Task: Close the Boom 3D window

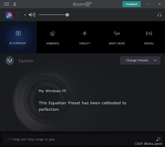Action: (159, 4)
